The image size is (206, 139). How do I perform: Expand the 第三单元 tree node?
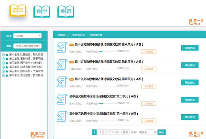(3, 63)
